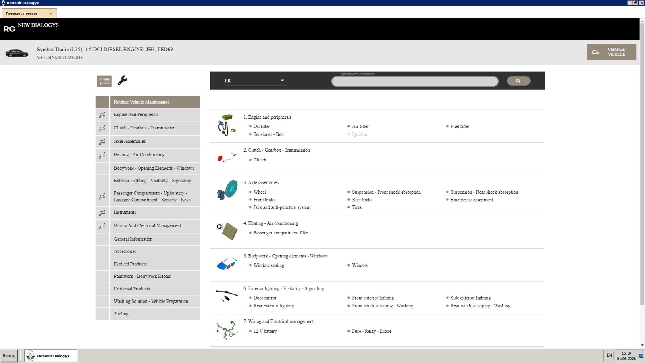This screenshot has width=645, height=363.
Task: Open the Air filter link
Action: click(x=360, y=127)
